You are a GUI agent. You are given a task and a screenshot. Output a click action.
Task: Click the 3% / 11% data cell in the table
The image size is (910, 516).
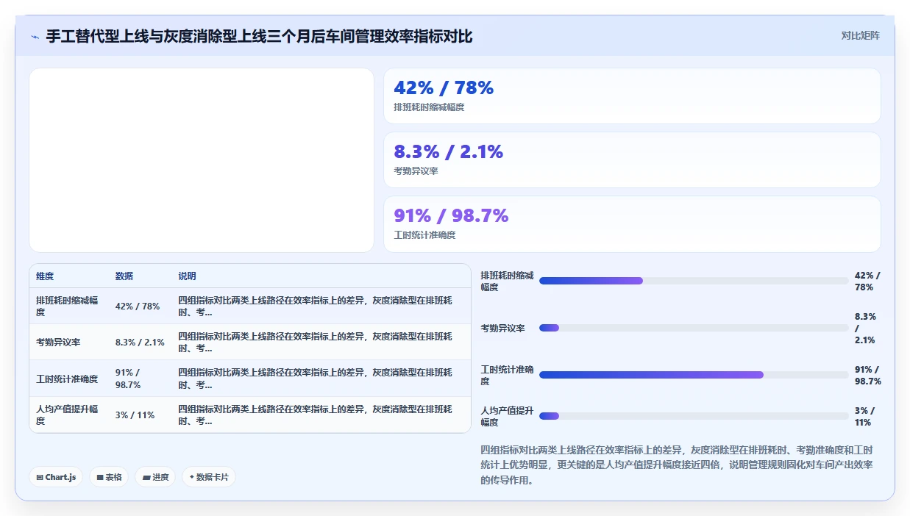[x=135, y=415]
